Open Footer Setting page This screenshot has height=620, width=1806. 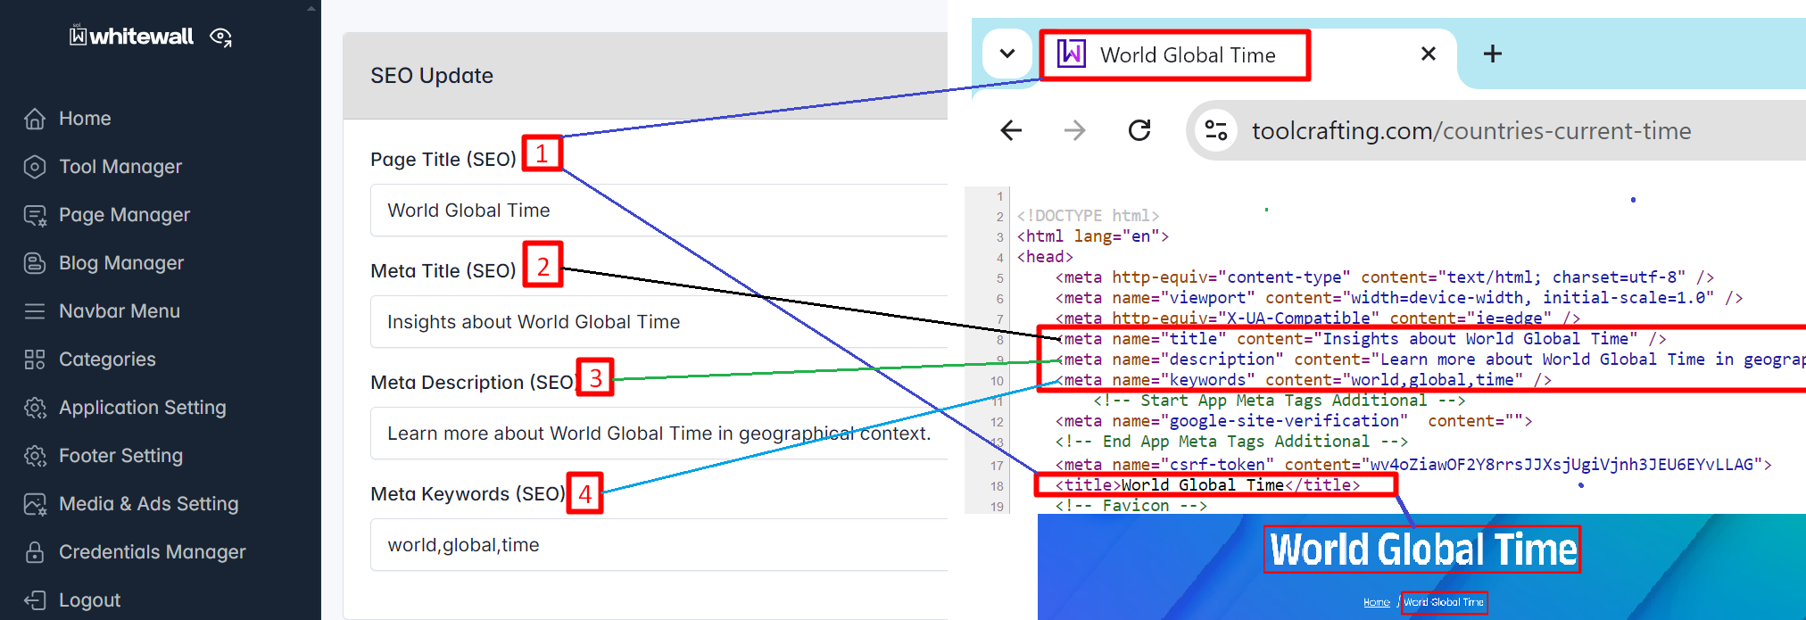[x=120, y=456]
